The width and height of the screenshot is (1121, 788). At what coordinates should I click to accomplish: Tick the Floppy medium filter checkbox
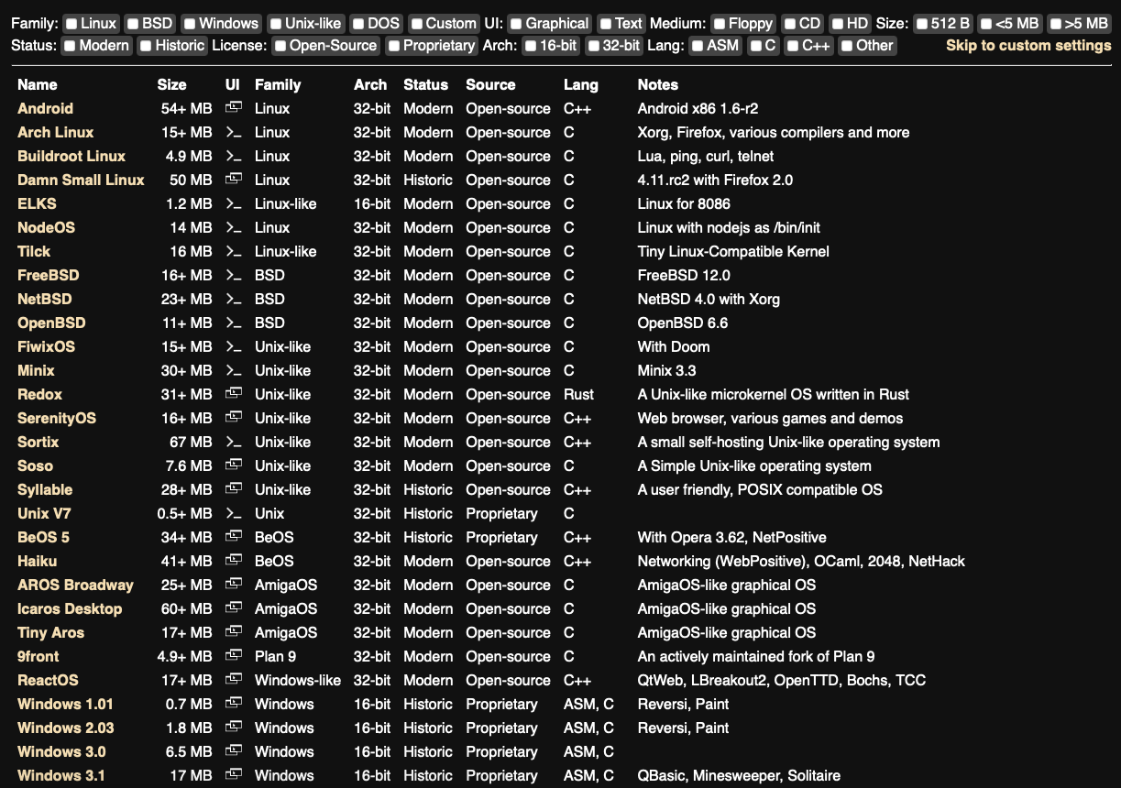(x=720, y=24)
